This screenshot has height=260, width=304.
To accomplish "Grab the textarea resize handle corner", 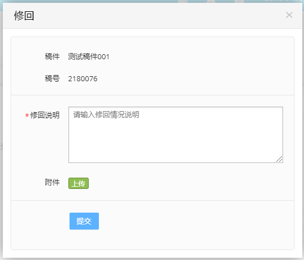I will click(x=279, y=160).
